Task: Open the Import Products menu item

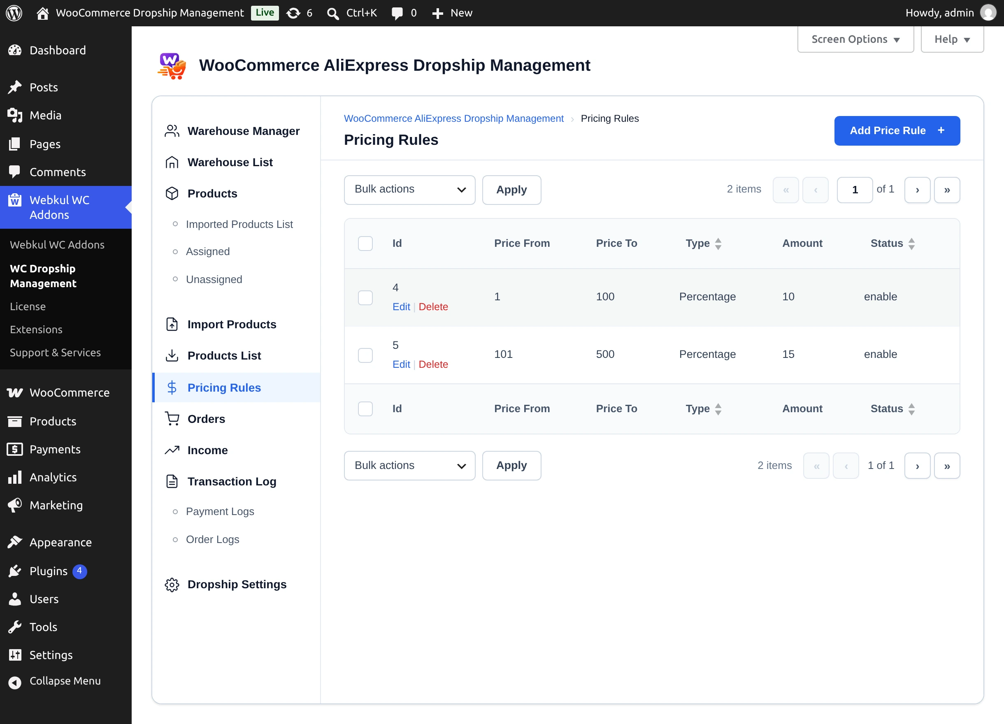Action: (236, 325)
